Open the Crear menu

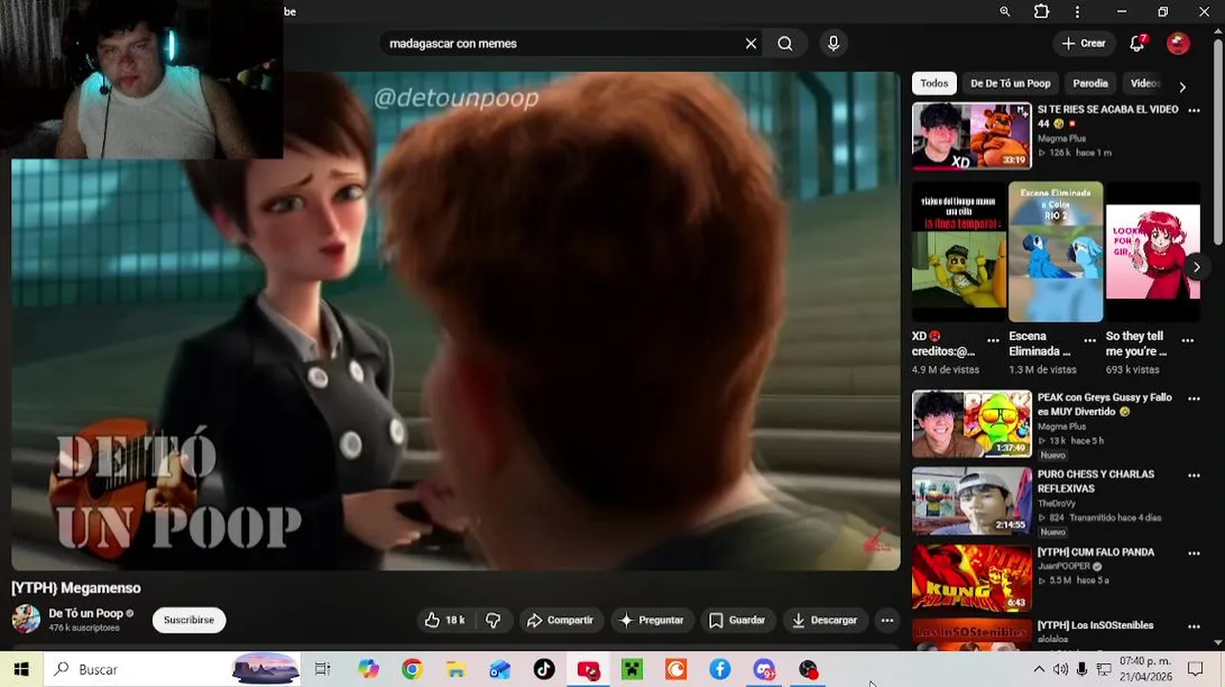[x=1083, y=44]
